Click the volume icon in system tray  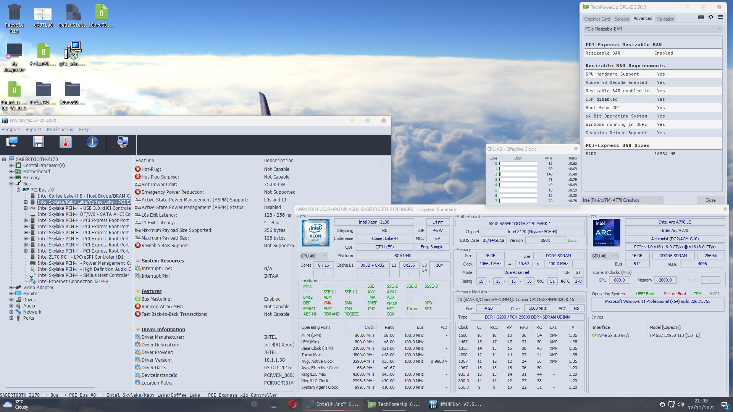pyautogui.click(x=681, y=404)
